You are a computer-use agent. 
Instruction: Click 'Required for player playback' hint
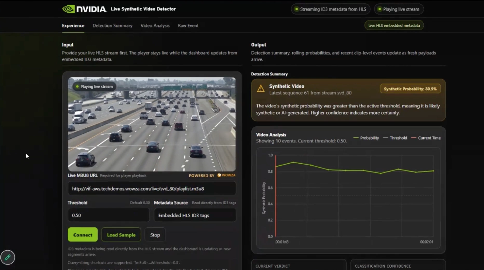click(x=123, y=176)
